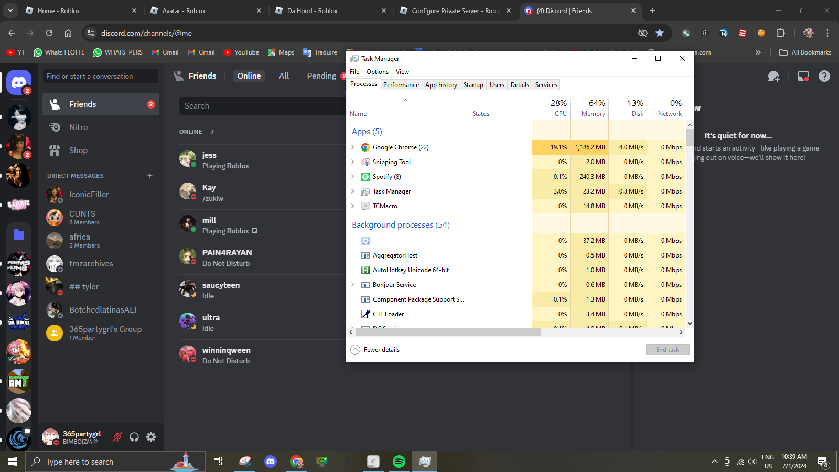Expand TGMacro process row
839x472 pixels.
tap(353, 206)
